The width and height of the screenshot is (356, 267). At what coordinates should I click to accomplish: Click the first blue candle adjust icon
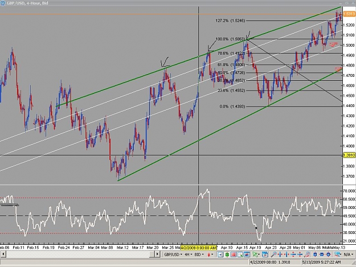tap(315, 254)
